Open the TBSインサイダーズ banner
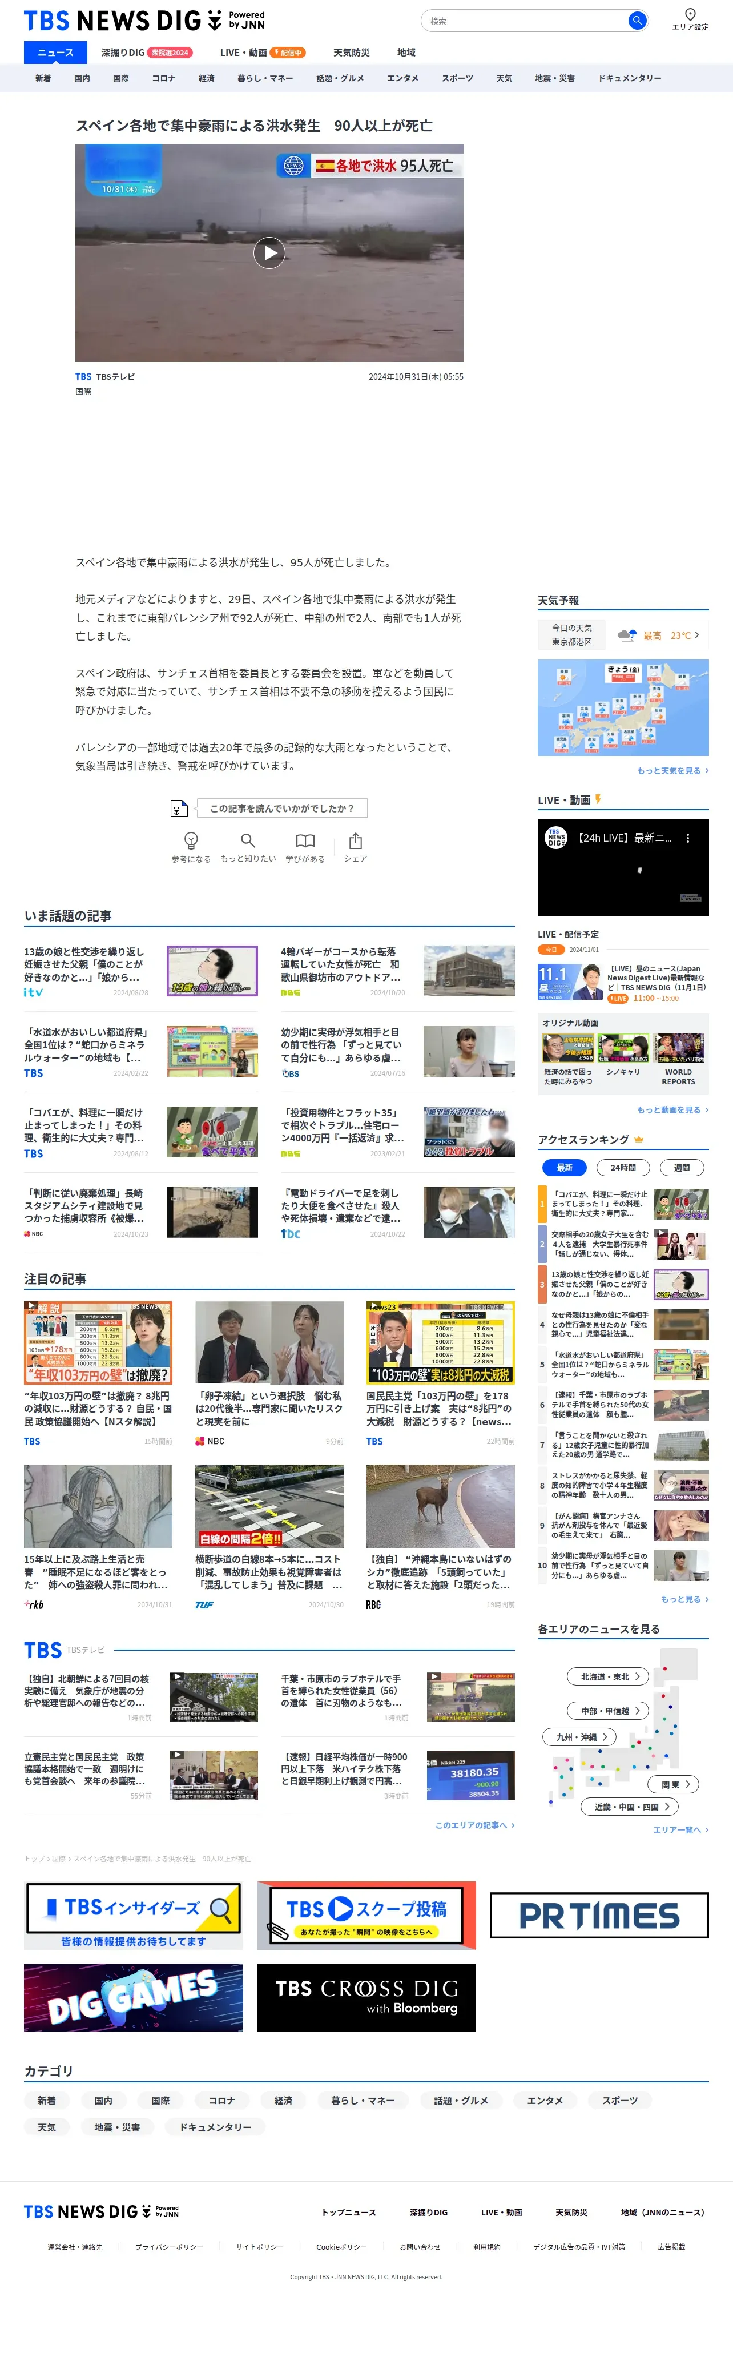Image resolution: width=733 pixels, height=2357 pixels. pyautogui.click(x=134, y=1914)
